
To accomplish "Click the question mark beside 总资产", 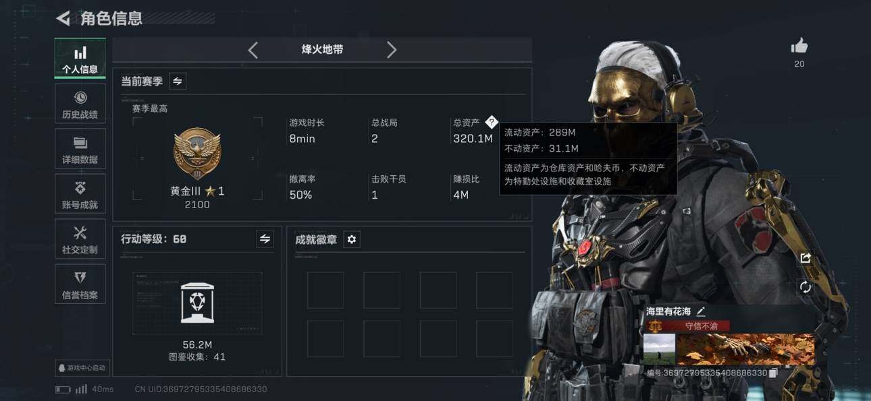I will 492,122.
